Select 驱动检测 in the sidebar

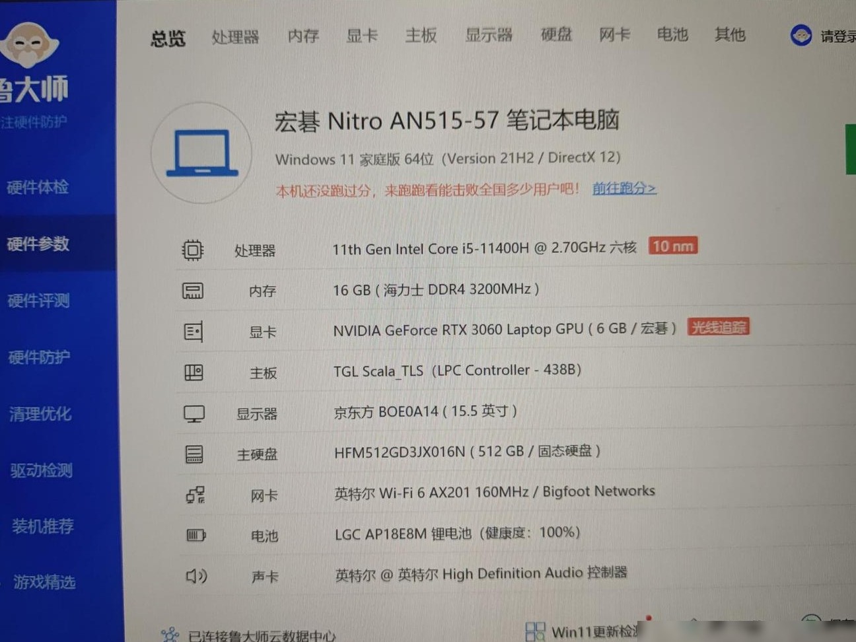pos(42,470)
